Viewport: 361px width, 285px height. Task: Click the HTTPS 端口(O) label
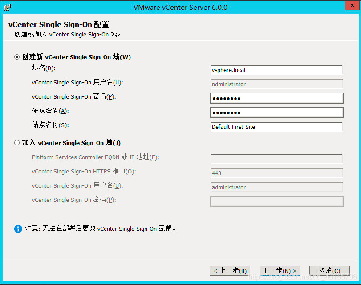[84, 172]
